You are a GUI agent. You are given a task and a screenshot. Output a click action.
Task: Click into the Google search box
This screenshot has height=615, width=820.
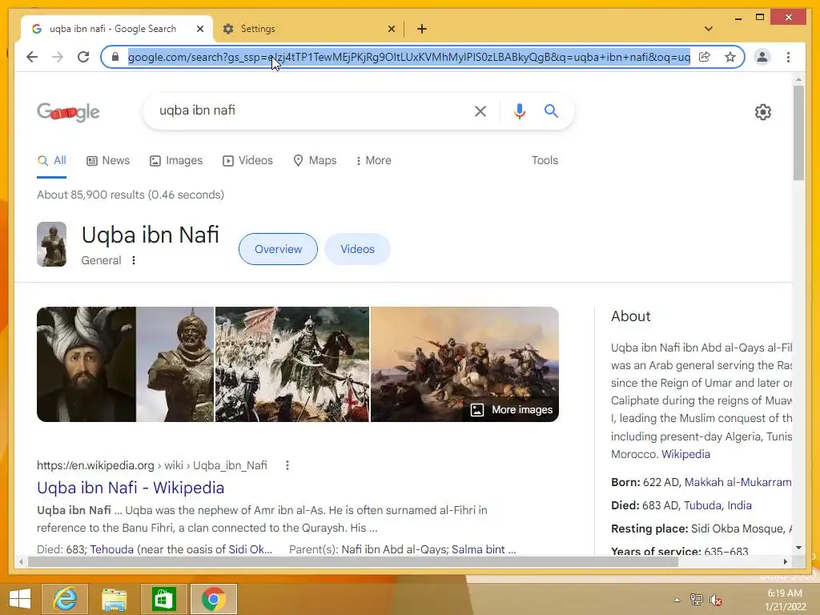click(x=308, y=111)
